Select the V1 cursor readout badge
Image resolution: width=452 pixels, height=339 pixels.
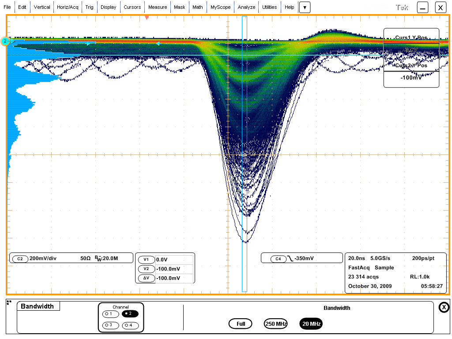click(x=146, y=260)
